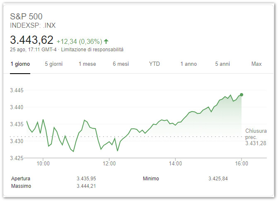Viewport: 278px width, 201px height.
Task: Click the Massimo label
Action: [21, 186]
